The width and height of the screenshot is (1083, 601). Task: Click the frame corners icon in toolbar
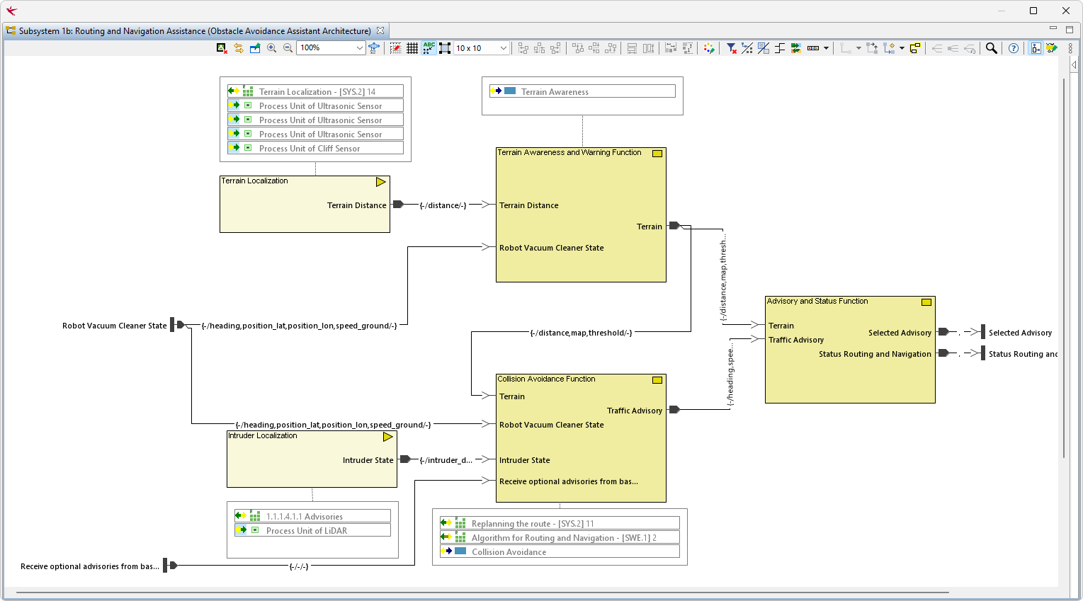point(445,48)
